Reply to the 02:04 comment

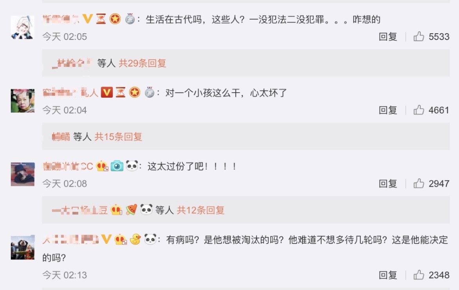[388, 110]
